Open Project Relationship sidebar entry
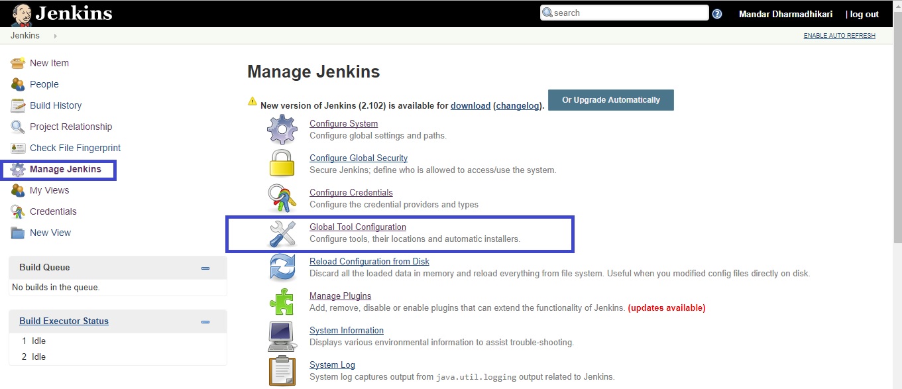Viewport: 902px width, 389px height. [x=71, y=127]
